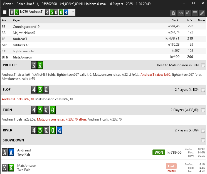Click the PREFLOP street note icon

203,65
